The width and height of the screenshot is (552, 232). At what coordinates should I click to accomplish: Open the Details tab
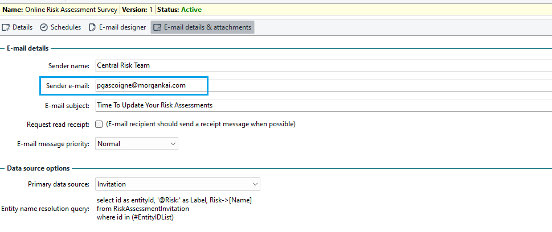tap(17, 27)
